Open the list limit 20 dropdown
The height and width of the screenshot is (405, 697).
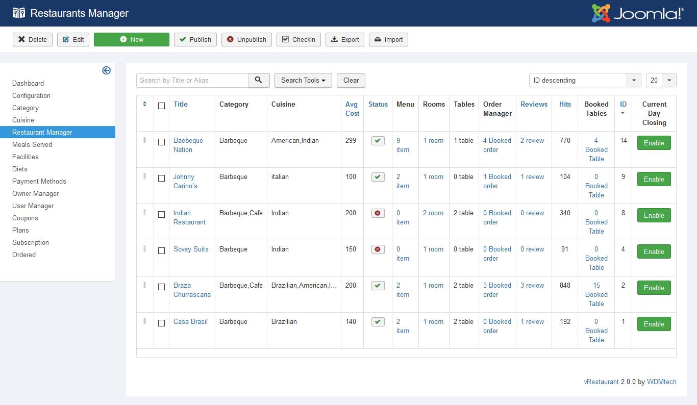661,80
